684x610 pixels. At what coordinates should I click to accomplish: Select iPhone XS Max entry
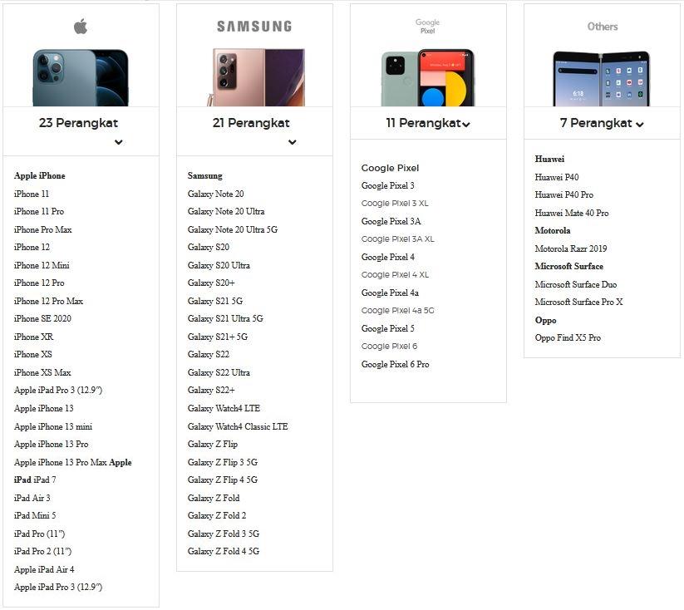tap(42, 372)
